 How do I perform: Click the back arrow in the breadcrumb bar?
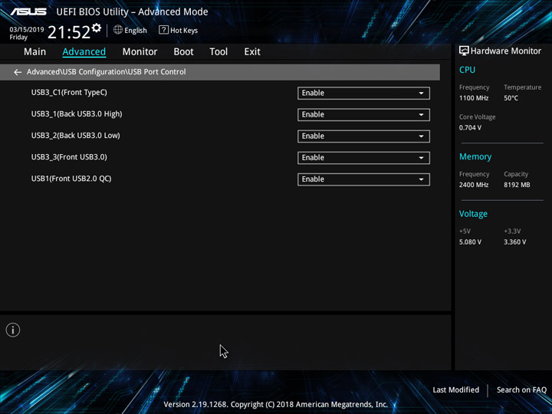[18, 72]
